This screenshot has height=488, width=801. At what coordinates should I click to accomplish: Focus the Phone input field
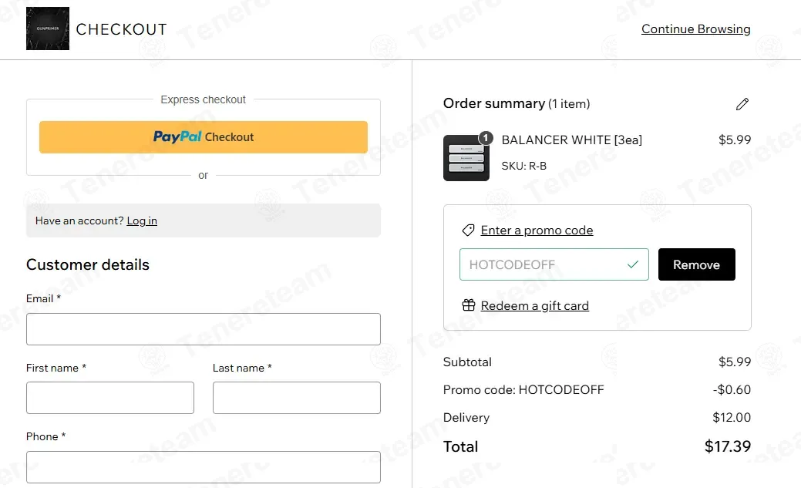204,467
